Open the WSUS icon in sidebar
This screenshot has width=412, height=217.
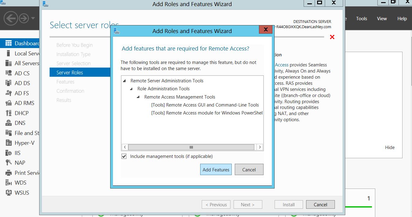(x=9, y=193)
